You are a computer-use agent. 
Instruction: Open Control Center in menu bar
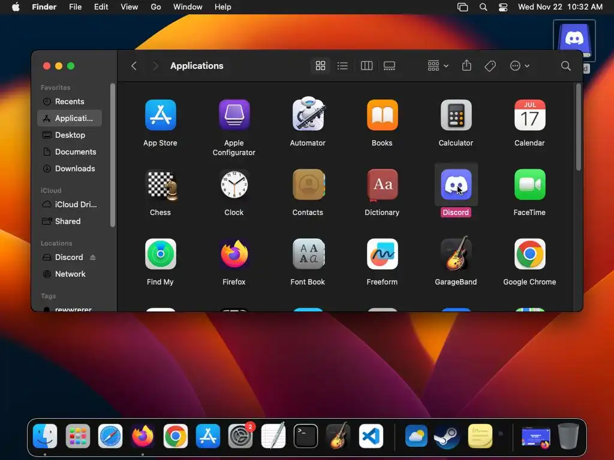[503, 7]
